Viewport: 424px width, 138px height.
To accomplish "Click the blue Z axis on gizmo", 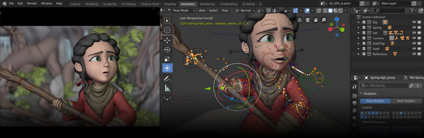I will click(337, 19).
